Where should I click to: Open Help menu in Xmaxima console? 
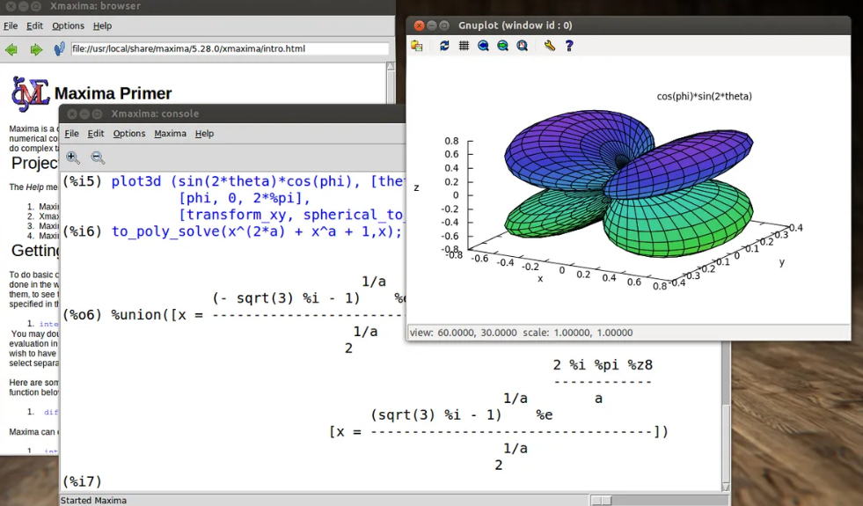[x=204, y=133]
